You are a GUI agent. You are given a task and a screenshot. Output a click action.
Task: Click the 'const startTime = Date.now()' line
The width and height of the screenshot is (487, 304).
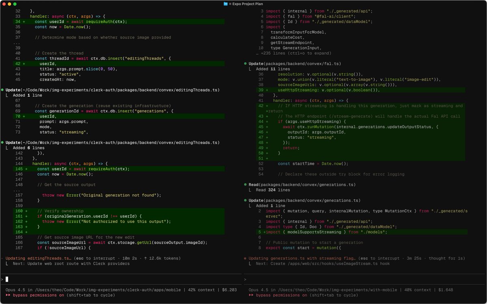(x=313, y=164)
